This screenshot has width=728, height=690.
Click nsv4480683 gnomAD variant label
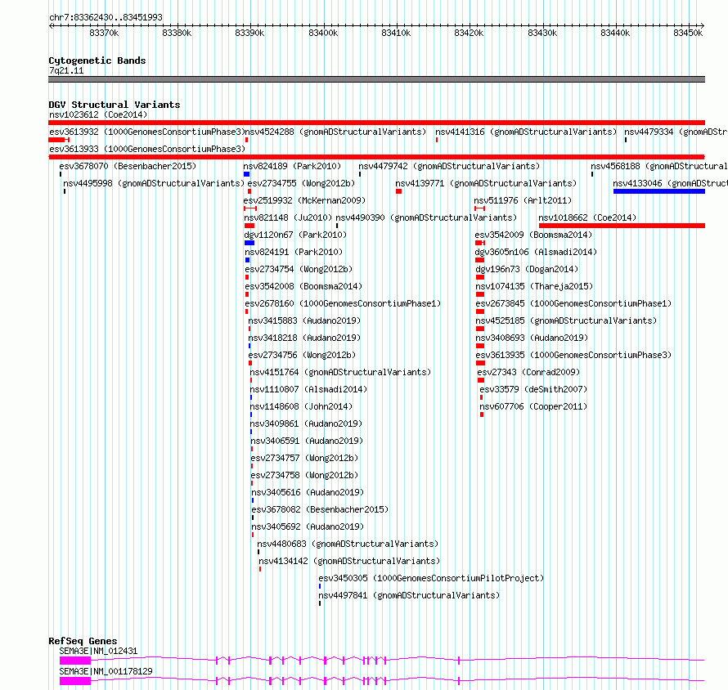348,544
